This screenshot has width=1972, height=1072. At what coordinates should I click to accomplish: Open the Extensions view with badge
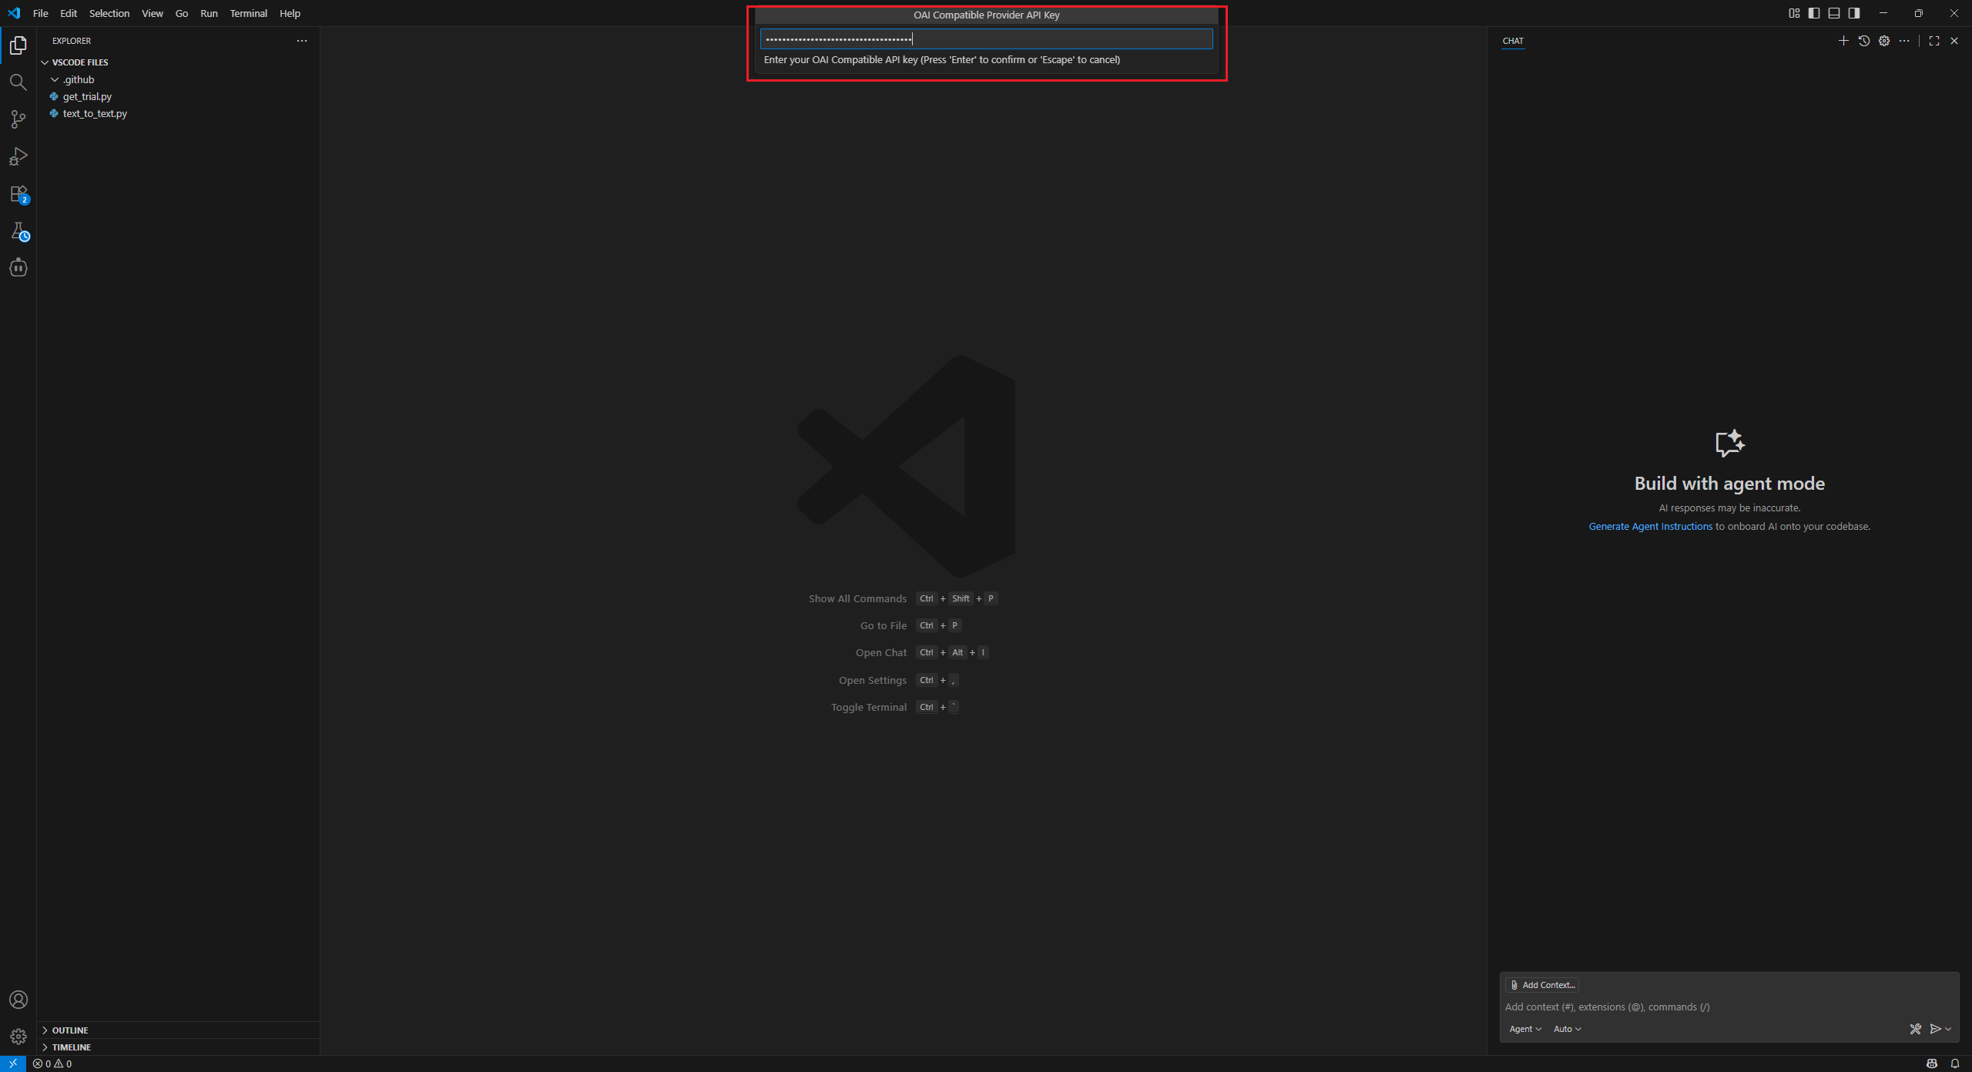[18, 194]
